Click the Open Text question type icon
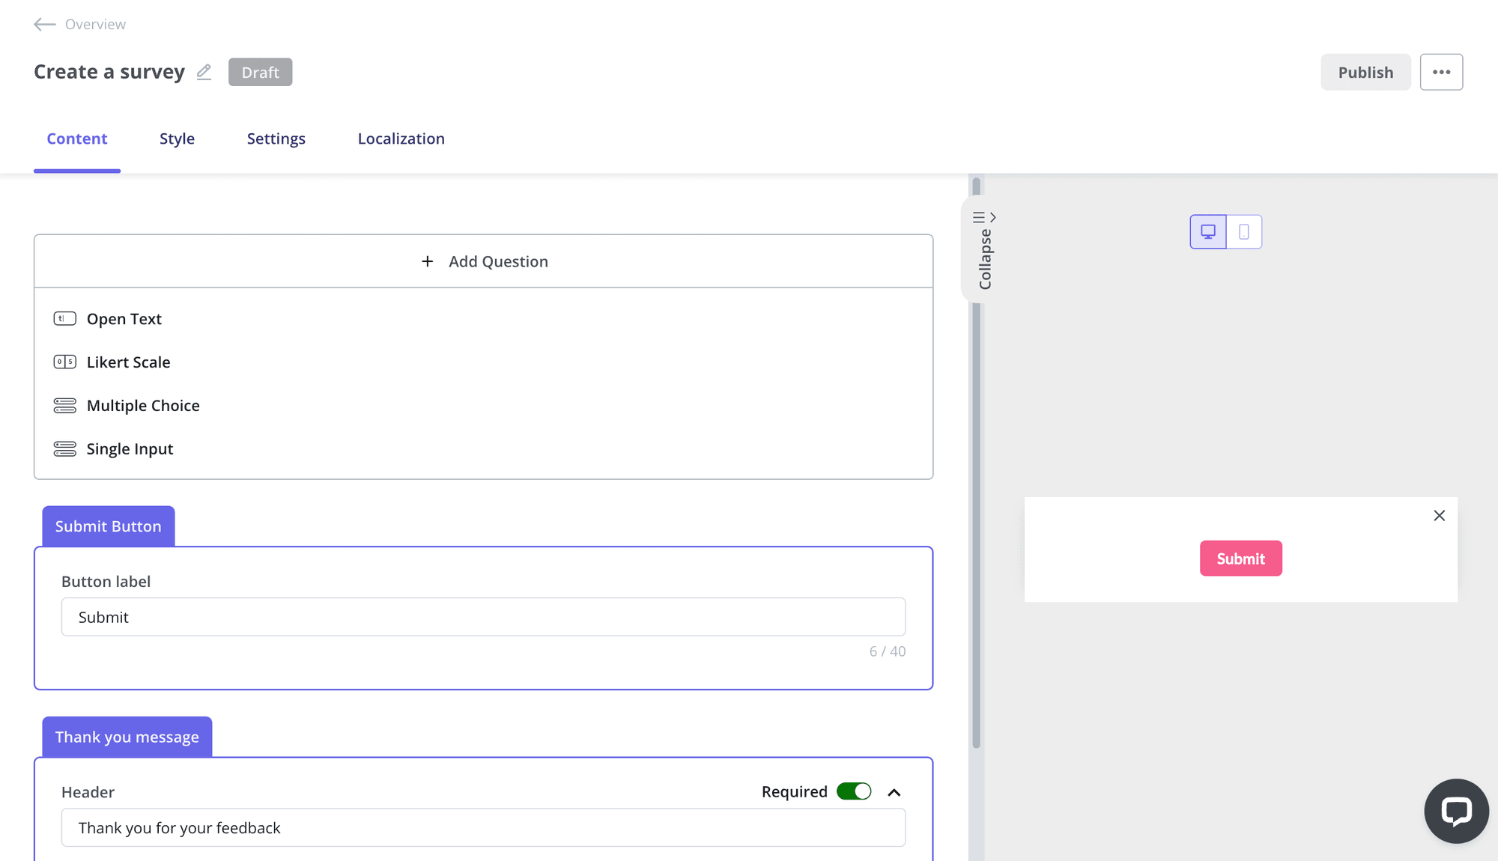 [x=65, y=318]
